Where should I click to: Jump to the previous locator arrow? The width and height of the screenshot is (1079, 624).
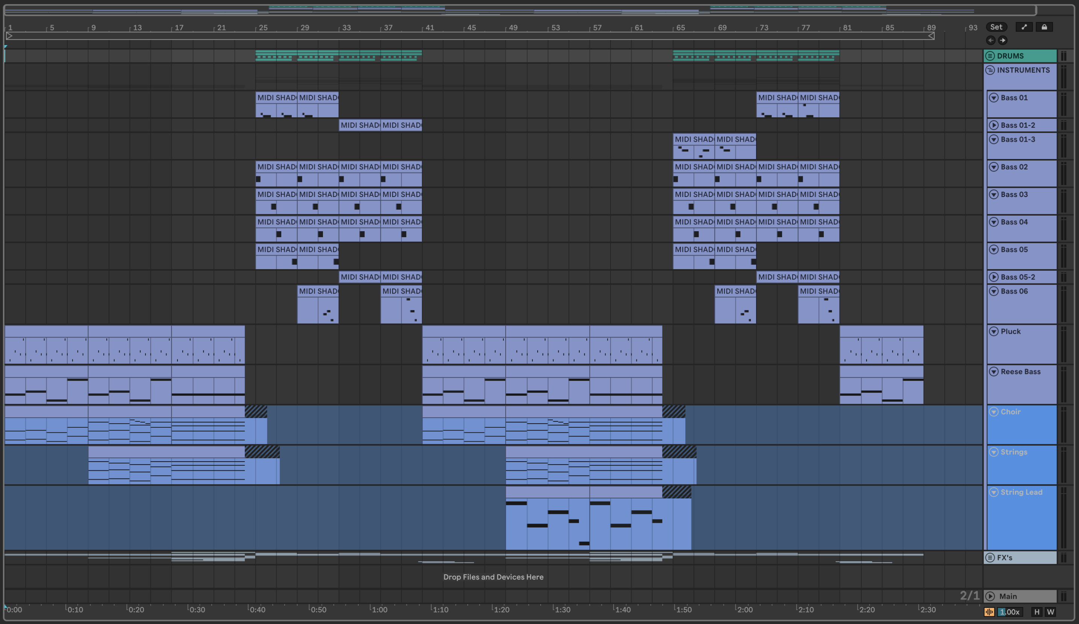990,40
